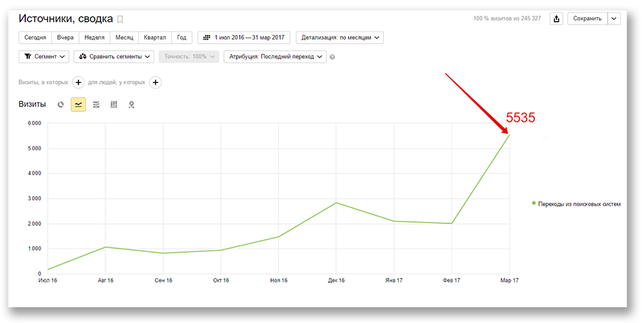The width and height of the screenshot is (642, 323).
Task: Click the 100 % визитов из 245 327 text
Action: coord(507,18)
